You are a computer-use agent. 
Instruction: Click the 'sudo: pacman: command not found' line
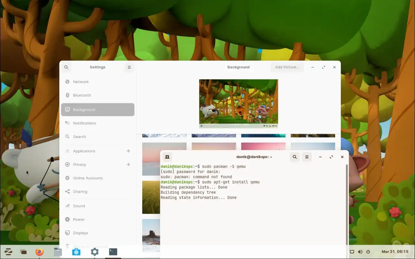click(x=196, y=177)
